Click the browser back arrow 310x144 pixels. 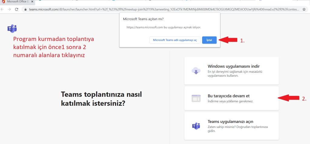(x=2, y=9)
